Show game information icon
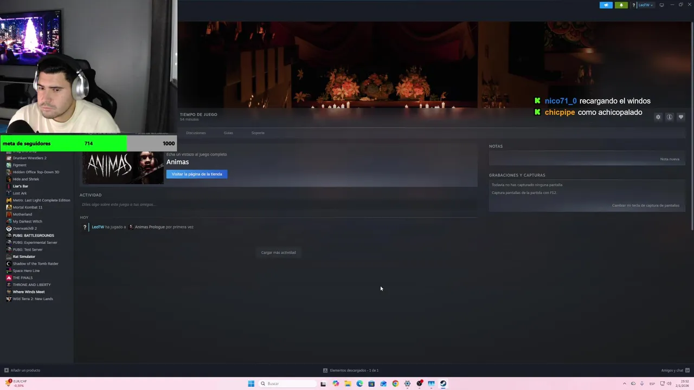This screenshot has width=694, height=390. pyautogui.click(x=670, y=117)
